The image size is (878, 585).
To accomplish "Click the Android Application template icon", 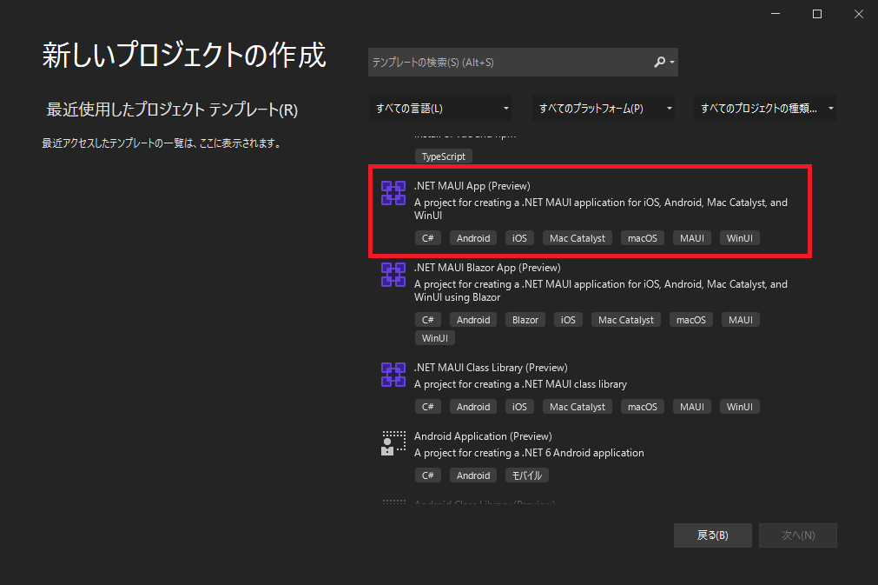I will (393, 443).
